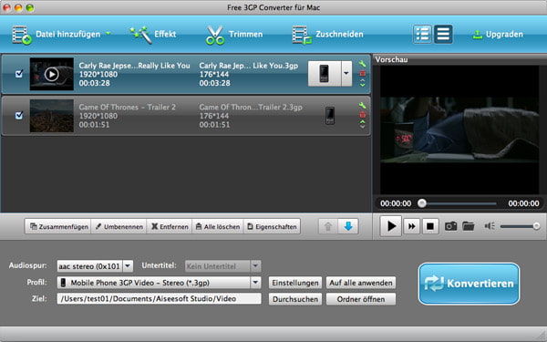The height and width of the screenshot is (342, 547).
Task: Take snapshot with camera icon
Action: click(x=450, y=226)
